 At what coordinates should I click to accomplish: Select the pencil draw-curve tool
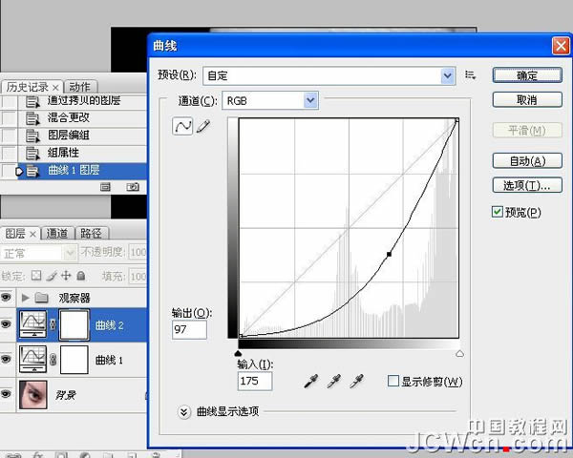pyautogui.click(x=203, y=126)
